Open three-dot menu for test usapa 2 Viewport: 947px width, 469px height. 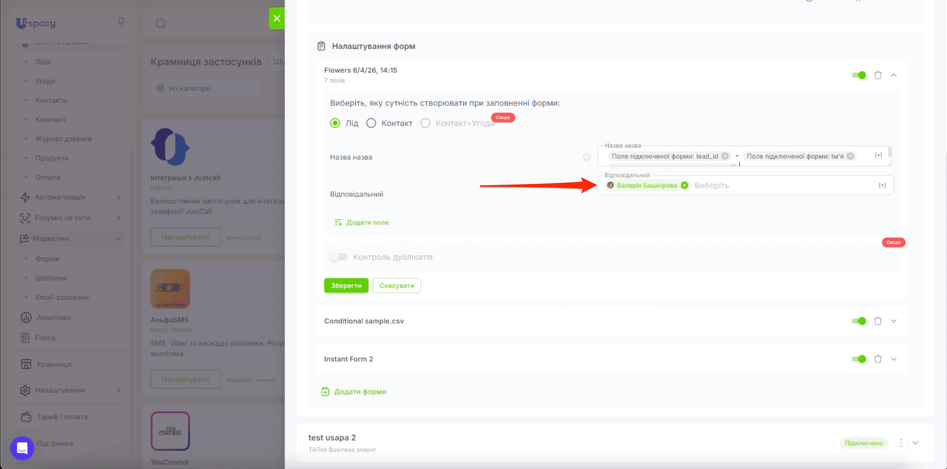pyautogui.click(x=901, y=443)
